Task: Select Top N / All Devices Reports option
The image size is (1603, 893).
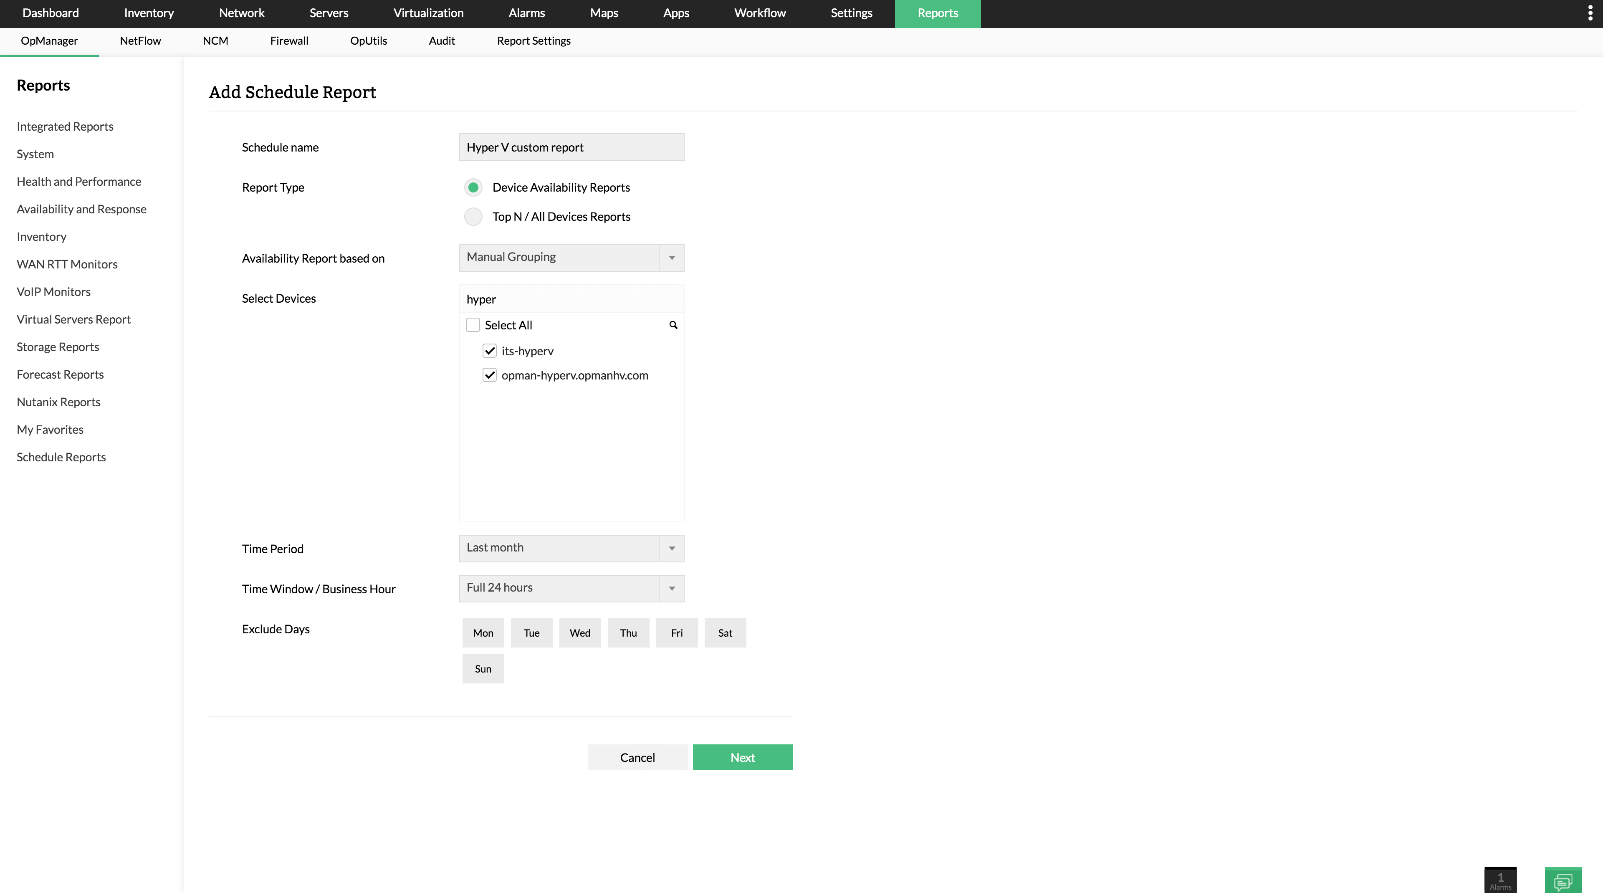Action: [x=473, y=217]
